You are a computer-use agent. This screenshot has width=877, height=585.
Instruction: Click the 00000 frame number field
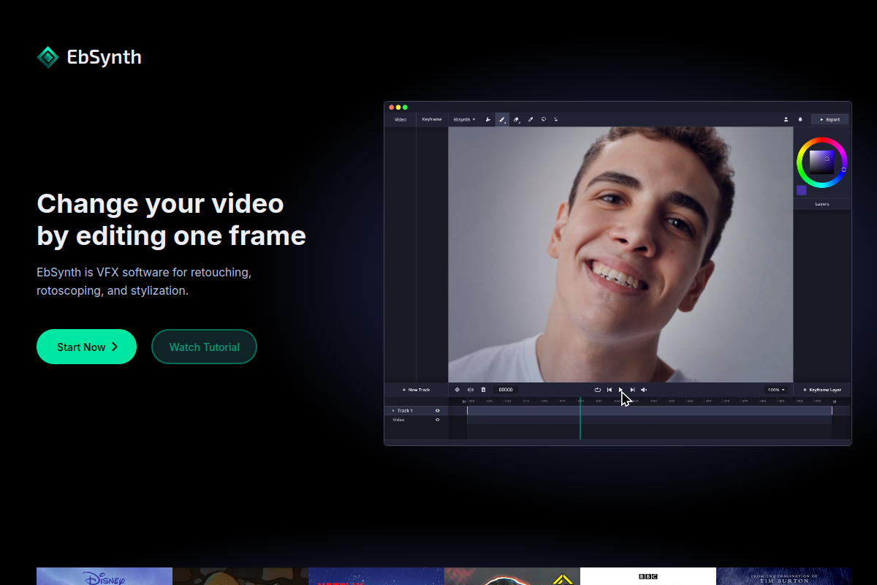pos(506,390)
